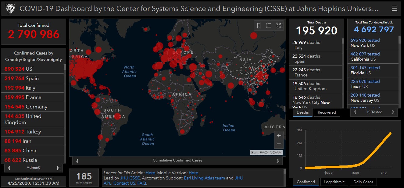Zoom out on the map
404x188 pixels.
(x=279, y=144)
